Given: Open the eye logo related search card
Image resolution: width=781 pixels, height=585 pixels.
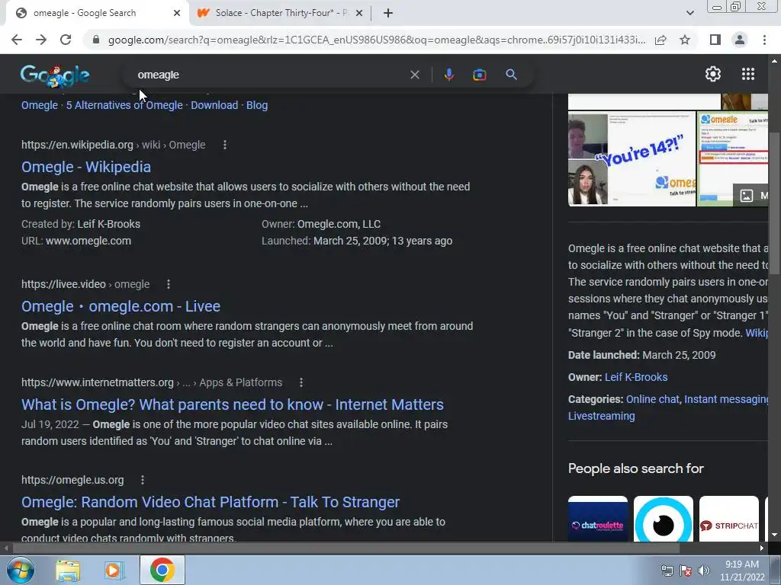Looking at the screenshot, I should pyautogui.click(x=664, y=518).
